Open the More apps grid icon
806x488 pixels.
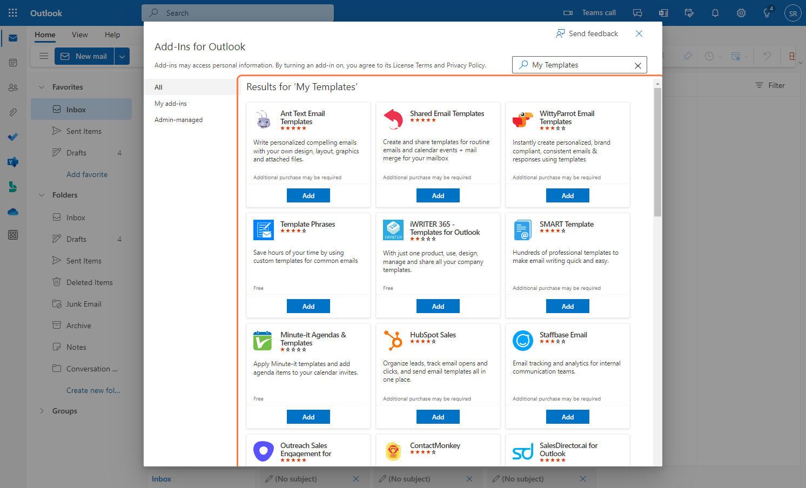click(x=13, y=235)
